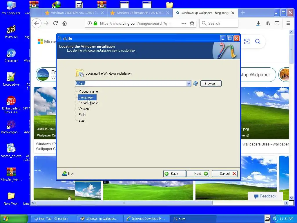Open the My Computer desktop icon
The width and height of the screenshot is (297, 223).
[11, 8]
